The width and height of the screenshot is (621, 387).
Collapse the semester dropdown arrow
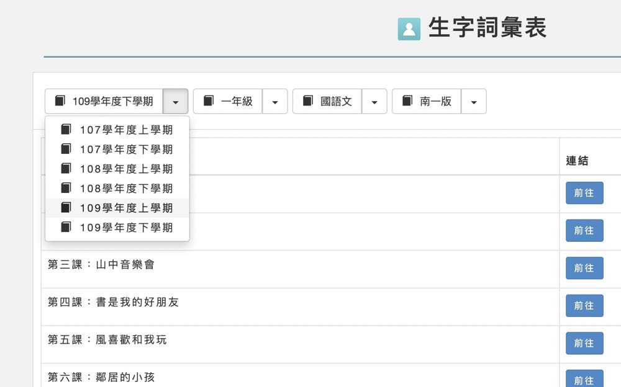(x=176, y=101)
